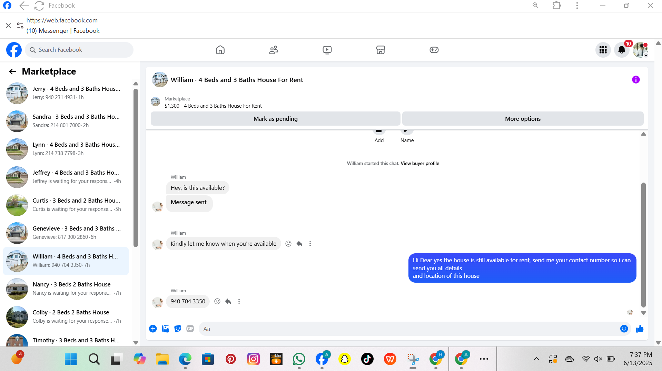The height and width of the screenshot is (371, 662).
Task: Open the Windows Start menu
Action: click(x=71, y=359)
